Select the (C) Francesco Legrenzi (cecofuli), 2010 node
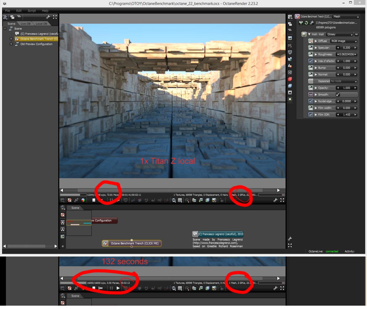 218,234
